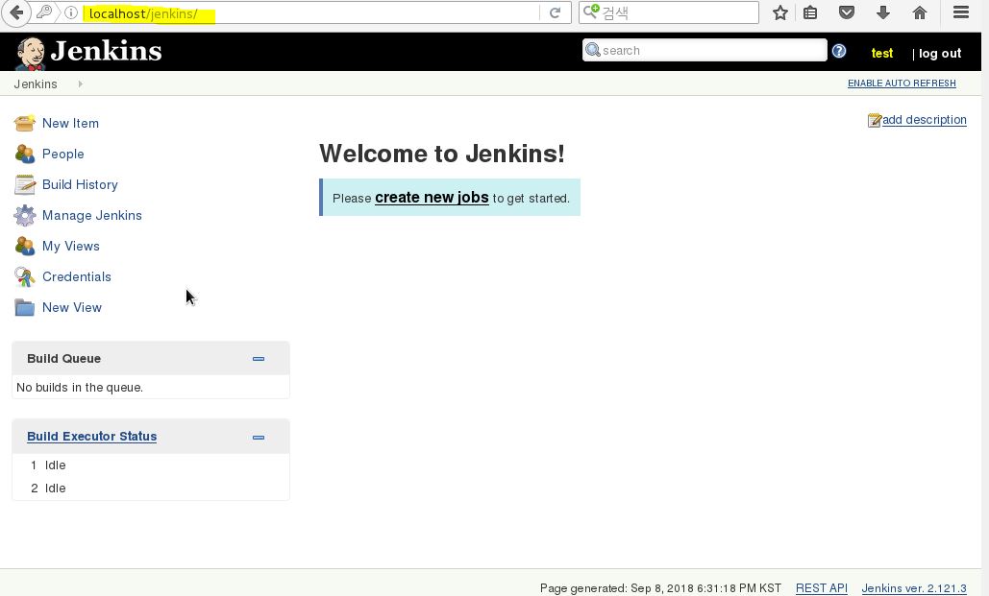The height and width of the screenshot is (596, 989).
Task: Click the log out link
Action: point(940,54)
